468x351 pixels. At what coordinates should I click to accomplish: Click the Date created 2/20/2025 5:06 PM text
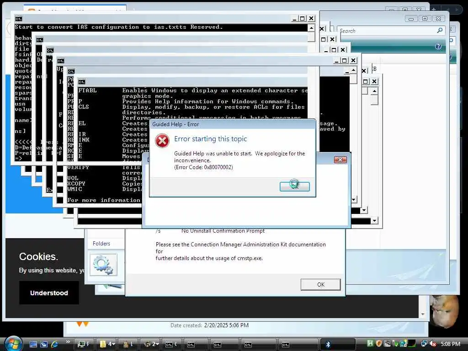pyautogui.click(x=209, y=325)
